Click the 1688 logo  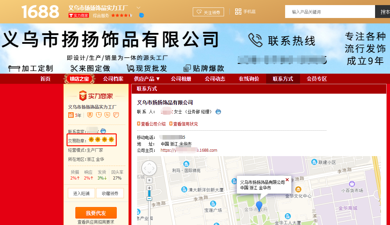click(x=40, y=12)
